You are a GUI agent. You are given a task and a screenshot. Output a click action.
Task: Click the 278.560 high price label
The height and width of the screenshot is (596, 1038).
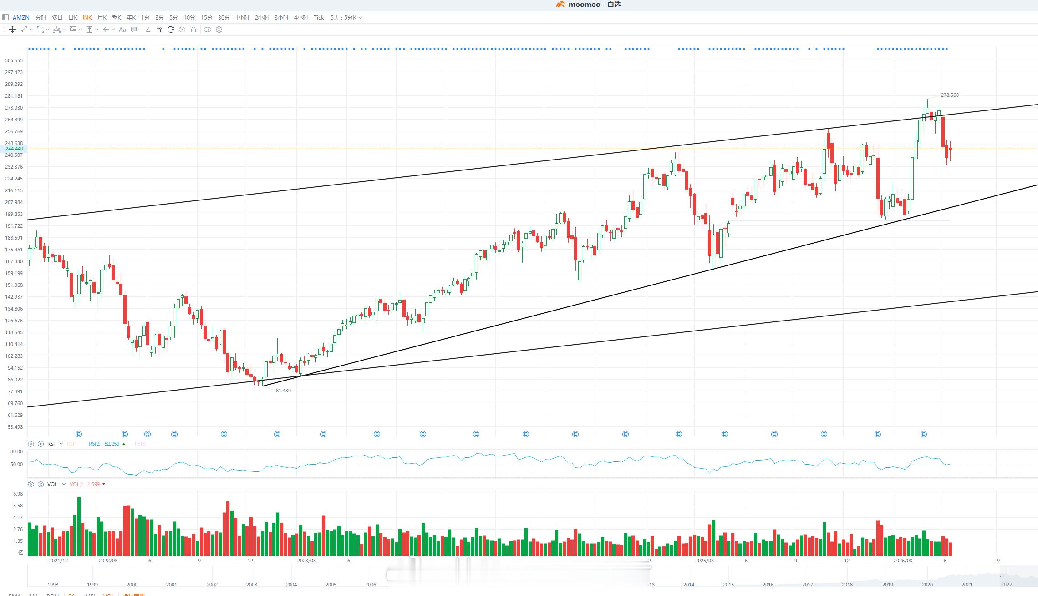tap(950, 95)
